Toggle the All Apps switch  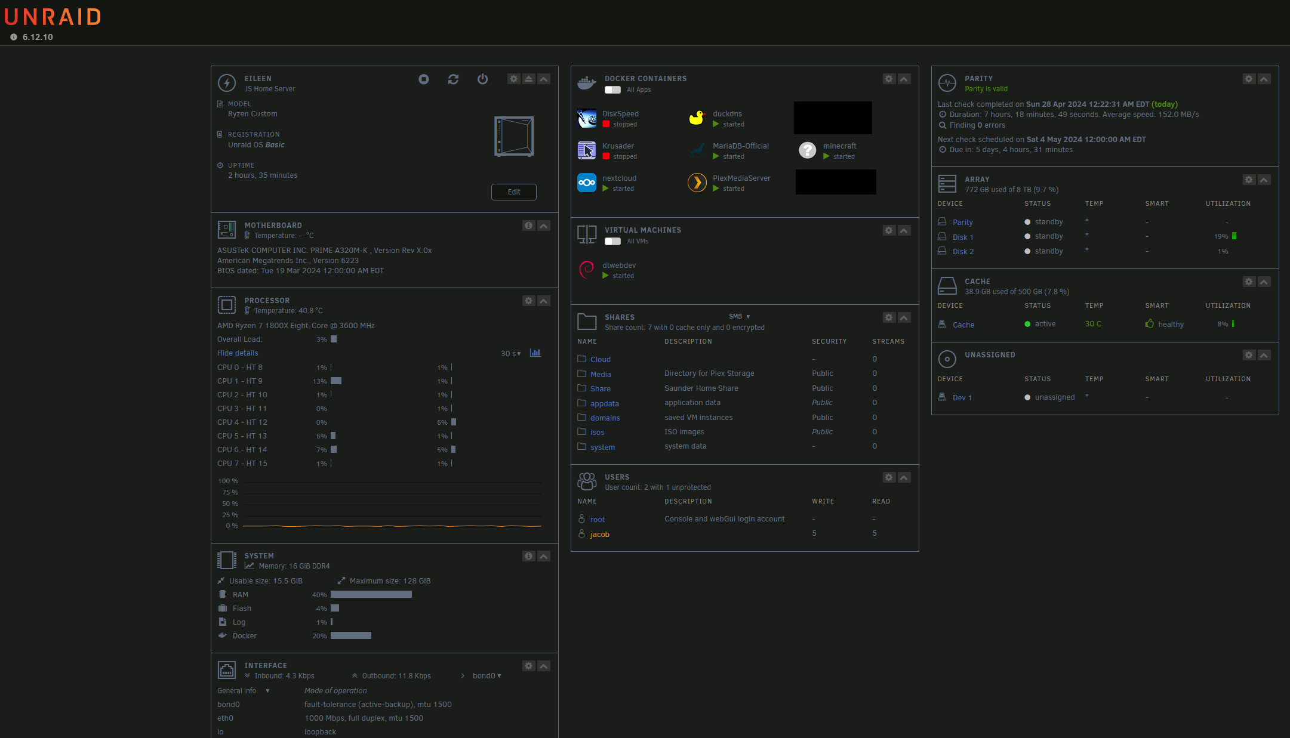612,90
